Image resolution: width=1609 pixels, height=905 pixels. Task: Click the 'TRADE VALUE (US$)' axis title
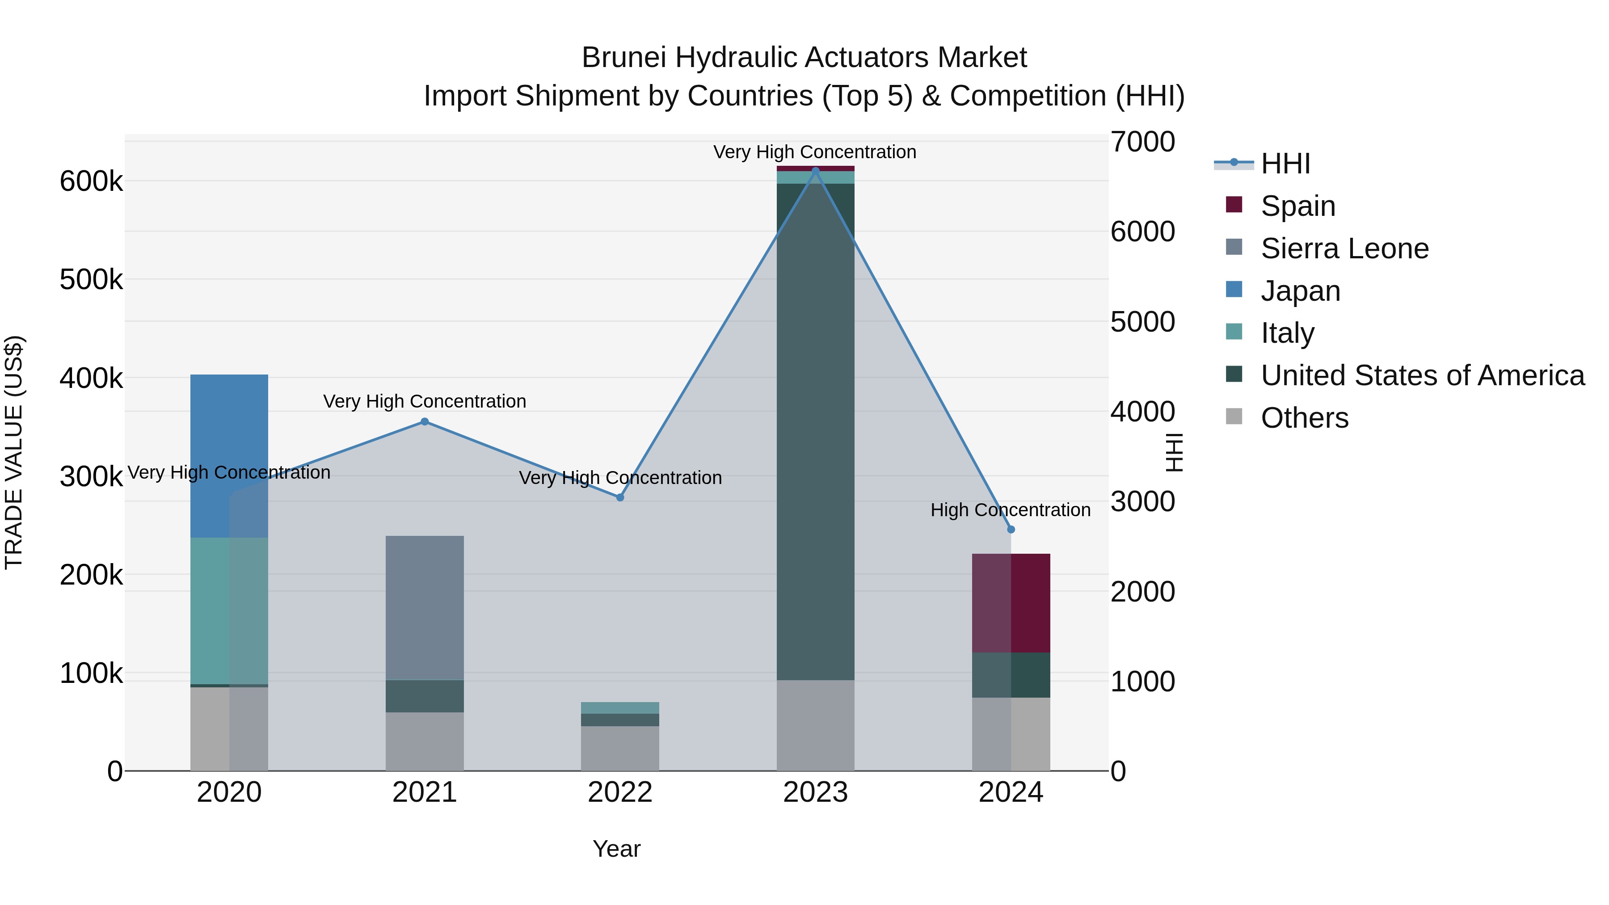pos(14,452)
